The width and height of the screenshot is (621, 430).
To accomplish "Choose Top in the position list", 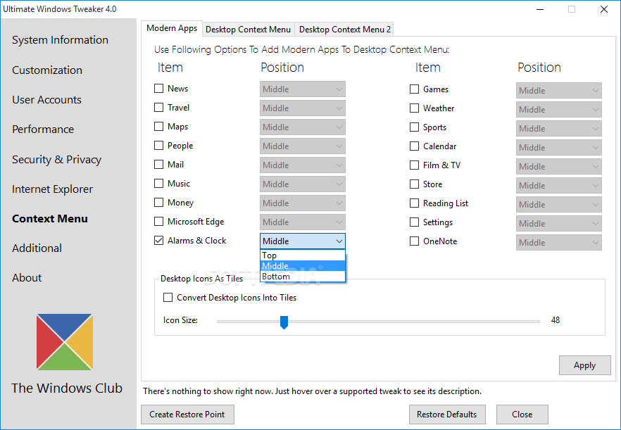I will tap(303, 255).
